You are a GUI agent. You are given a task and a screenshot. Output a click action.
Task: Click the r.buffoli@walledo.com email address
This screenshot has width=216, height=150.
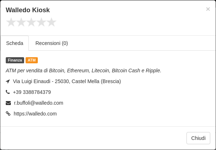(39, 103)
